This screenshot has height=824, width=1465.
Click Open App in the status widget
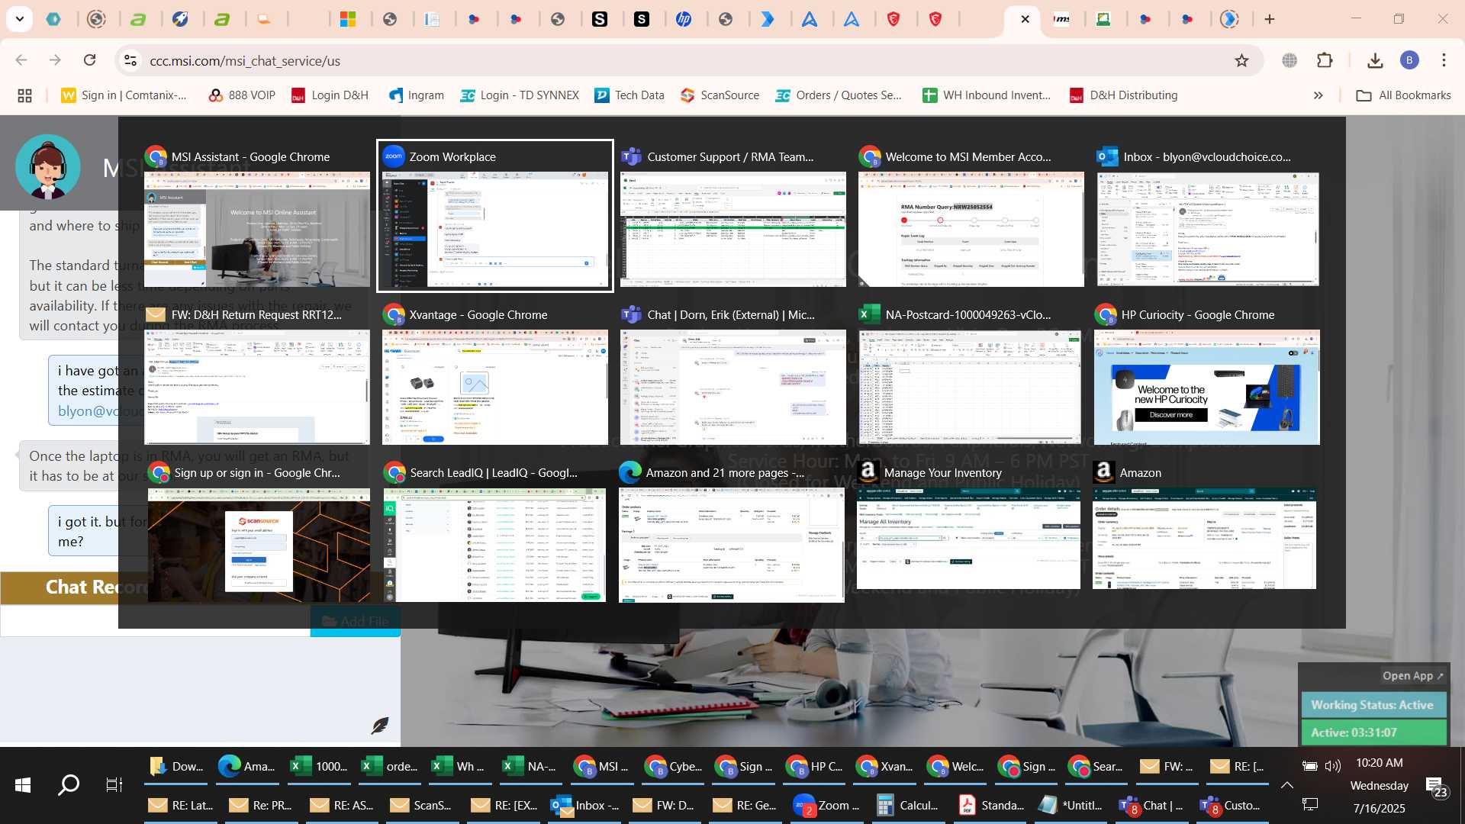(1412, 676)
